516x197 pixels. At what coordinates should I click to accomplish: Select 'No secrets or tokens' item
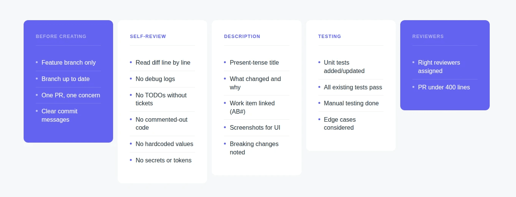(164, 160)
